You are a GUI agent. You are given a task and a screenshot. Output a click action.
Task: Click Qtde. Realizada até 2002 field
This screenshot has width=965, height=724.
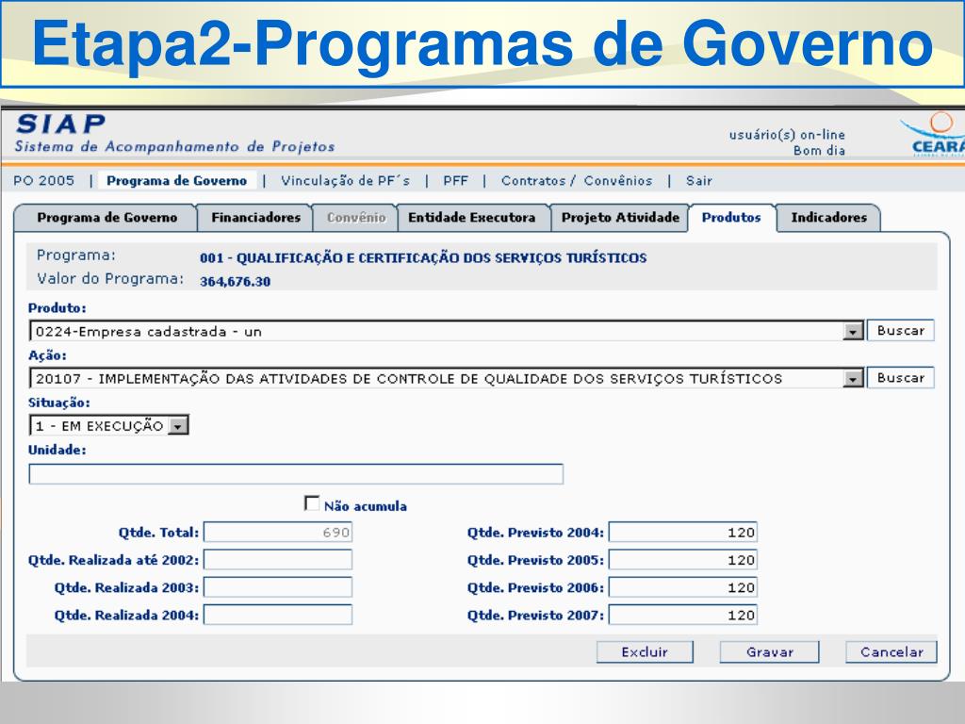pyautogui.click(x=278, y=560)
